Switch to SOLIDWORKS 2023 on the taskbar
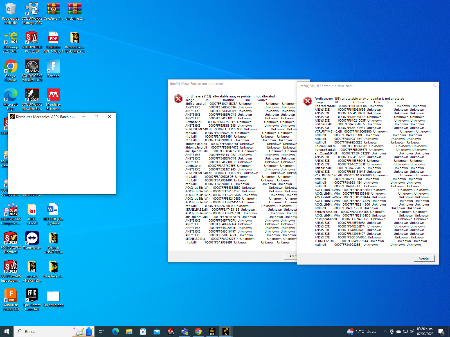This screenshot has width=450, height=337. (x=170, y=331)
